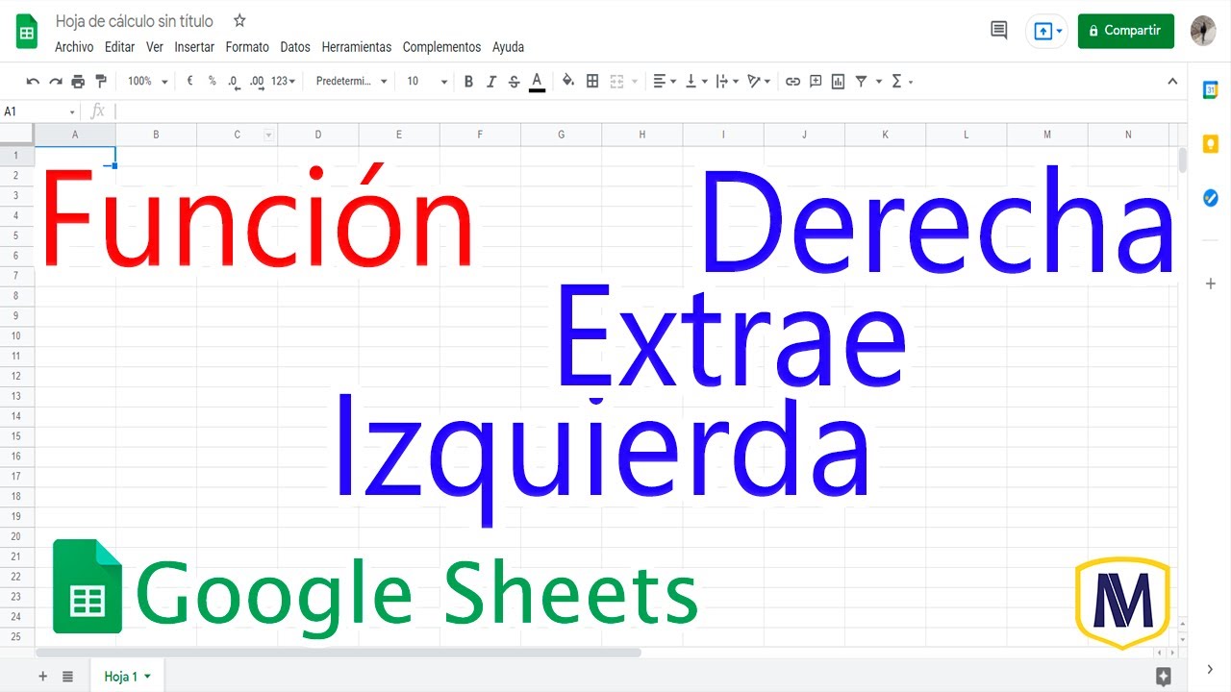Expand vertical align options

pyautogui.click(x=695, y=82)
